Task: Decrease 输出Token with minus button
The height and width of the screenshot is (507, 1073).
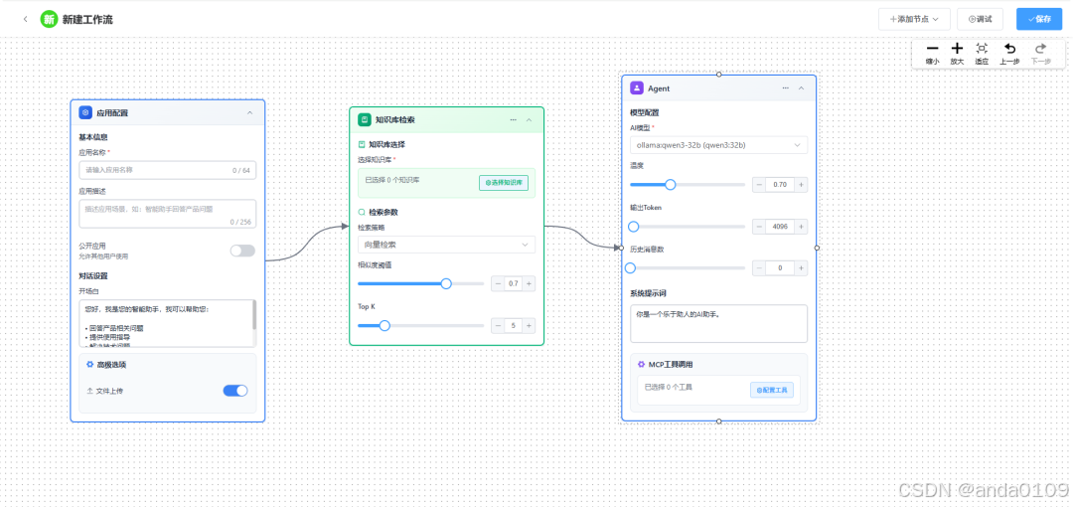Action: (759, 226)
